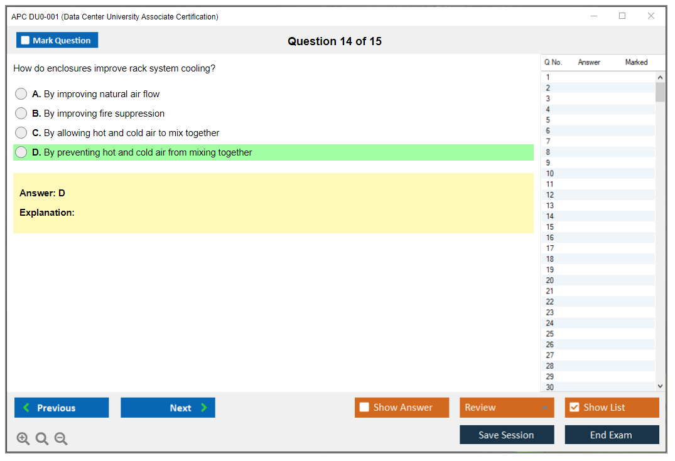
Task: Go to the Previous question
Action: (62, 408)
